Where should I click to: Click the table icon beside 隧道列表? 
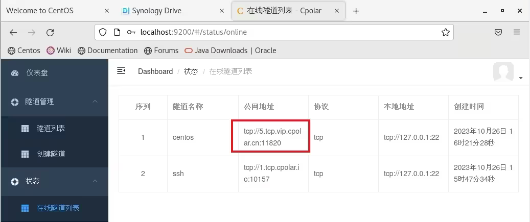25,129
